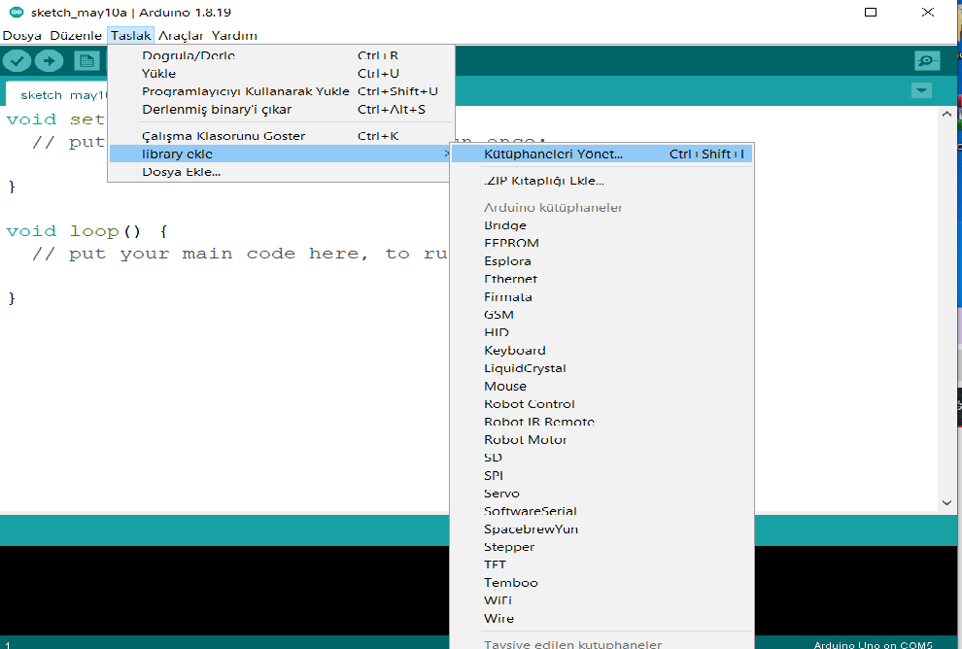
Task: Expand the 'library ekle' submenu arrow
Action: 445,154
